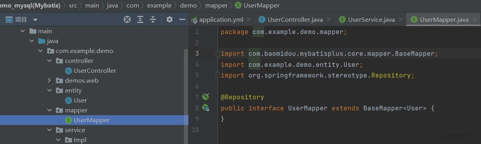The width and height of the screenshot is (481, 144).
Task: Select UserMapper in the project tree
Action: tap(92, 120)
